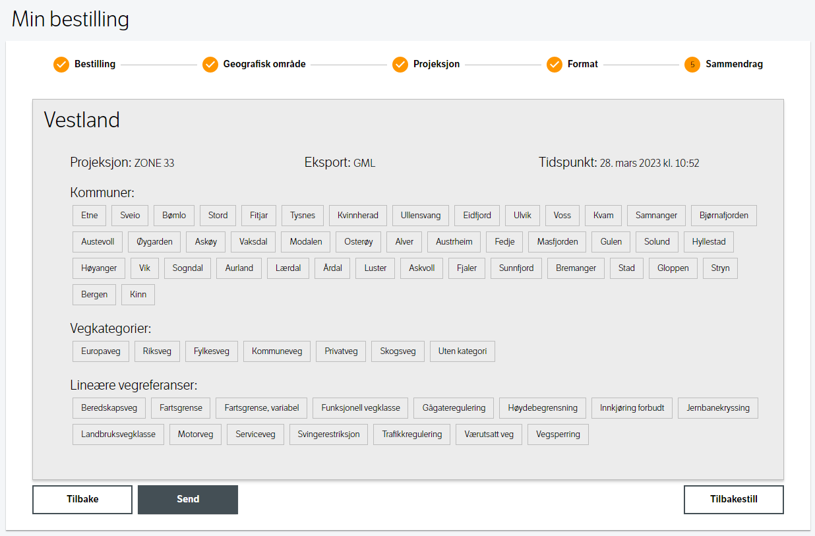Click the Etne municipality tag

coord(90,216)
